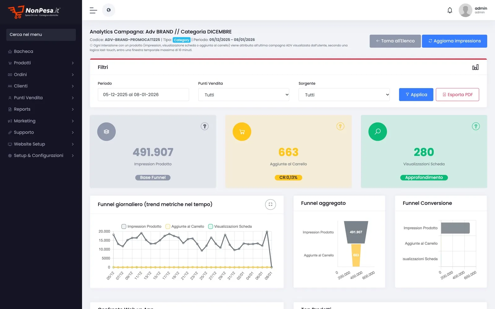Click the Approfondimento badge
This screenshot has width=495, height=309.
(x=424, y=177)
